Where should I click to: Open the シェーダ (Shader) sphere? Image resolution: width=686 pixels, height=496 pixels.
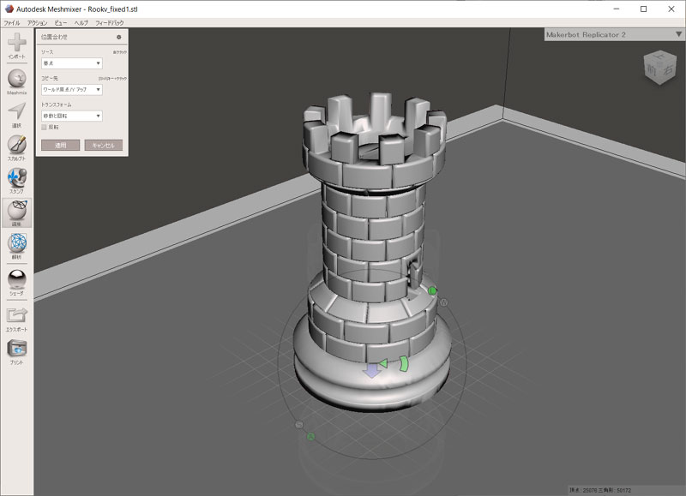point(16,279)
